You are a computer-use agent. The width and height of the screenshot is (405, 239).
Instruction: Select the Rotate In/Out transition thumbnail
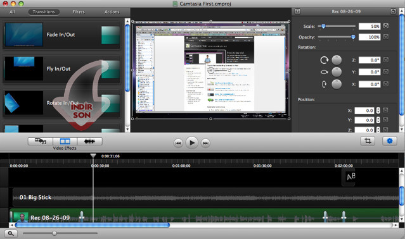tap(23, 102)
